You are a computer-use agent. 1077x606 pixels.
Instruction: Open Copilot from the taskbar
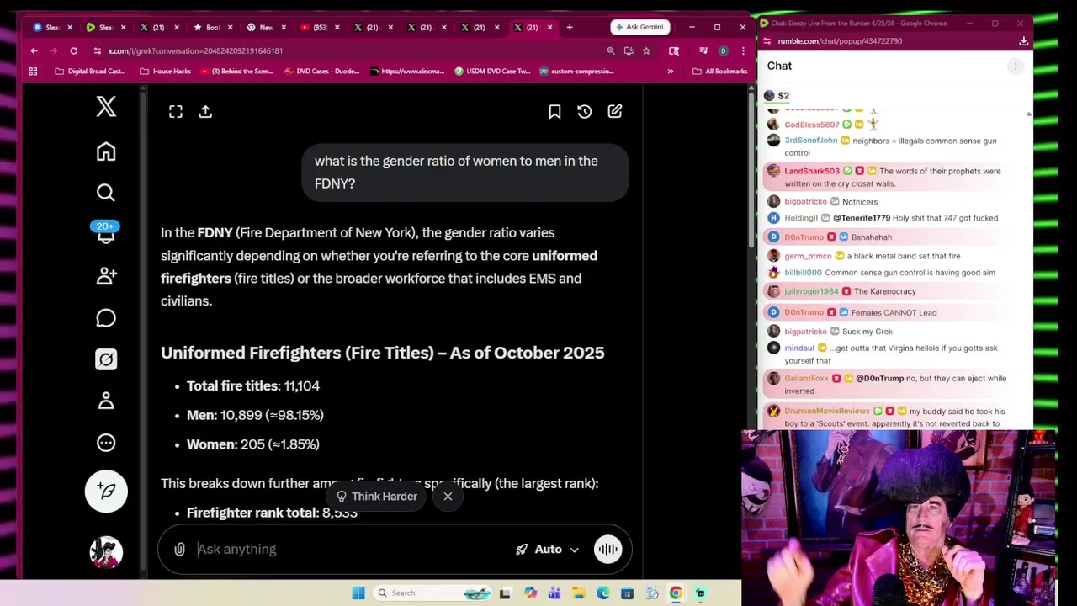(530, 593)
